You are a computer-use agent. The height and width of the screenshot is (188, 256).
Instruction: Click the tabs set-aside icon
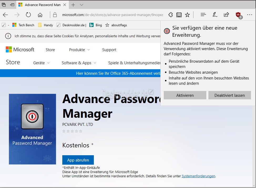pyautogui.click(x=4, y=5)
